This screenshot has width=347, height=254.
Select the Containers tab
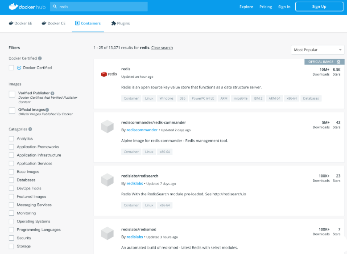tap(88, 23)
